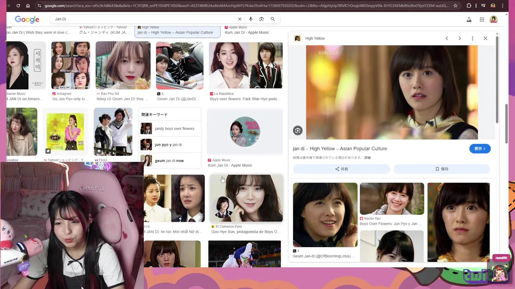Open the La República Park Shin Hye thumbnail
The width and height of the screenshot is (515, 289).
(246, 65)
